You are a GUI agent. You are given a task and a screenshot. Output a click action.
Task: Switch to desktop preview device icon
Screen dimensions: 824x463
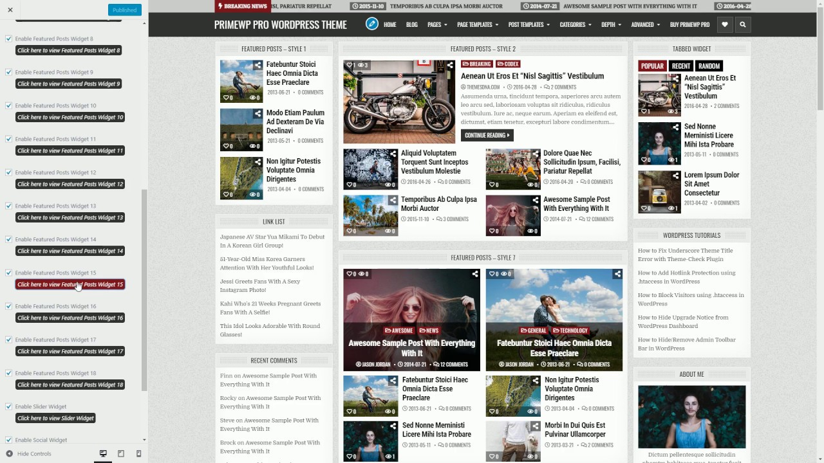coord(103,453)
